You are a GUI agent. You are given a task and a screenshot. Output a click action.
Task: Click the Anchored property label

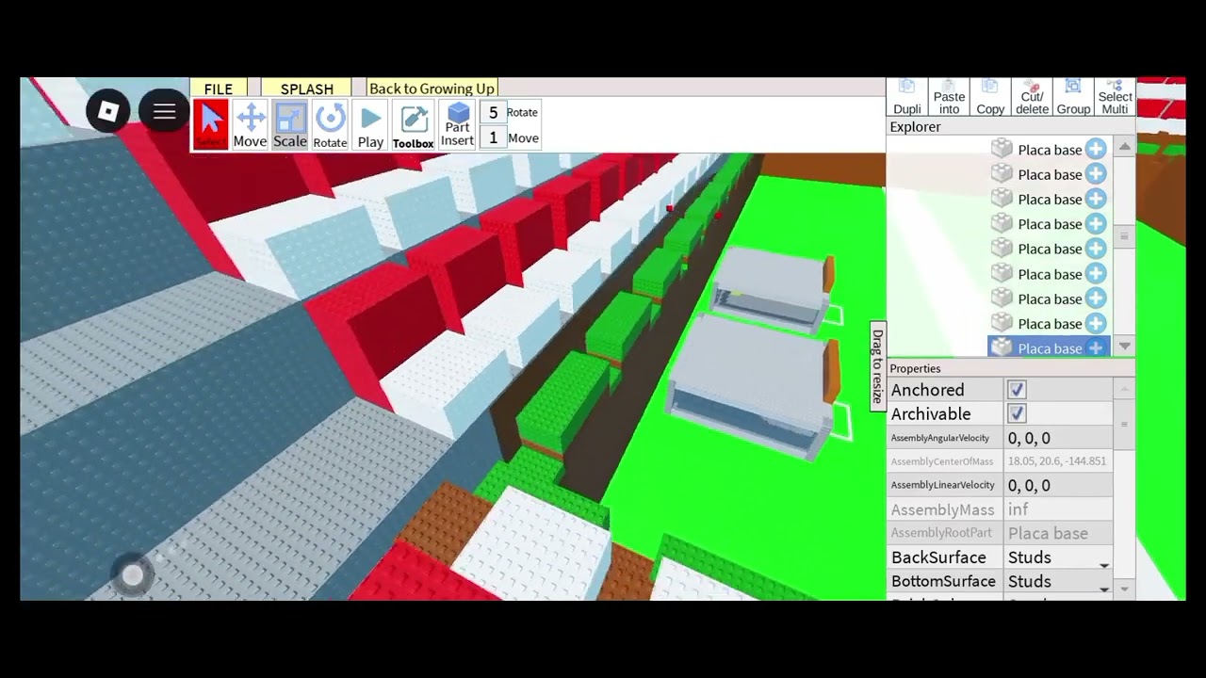(x=928, y=390)
